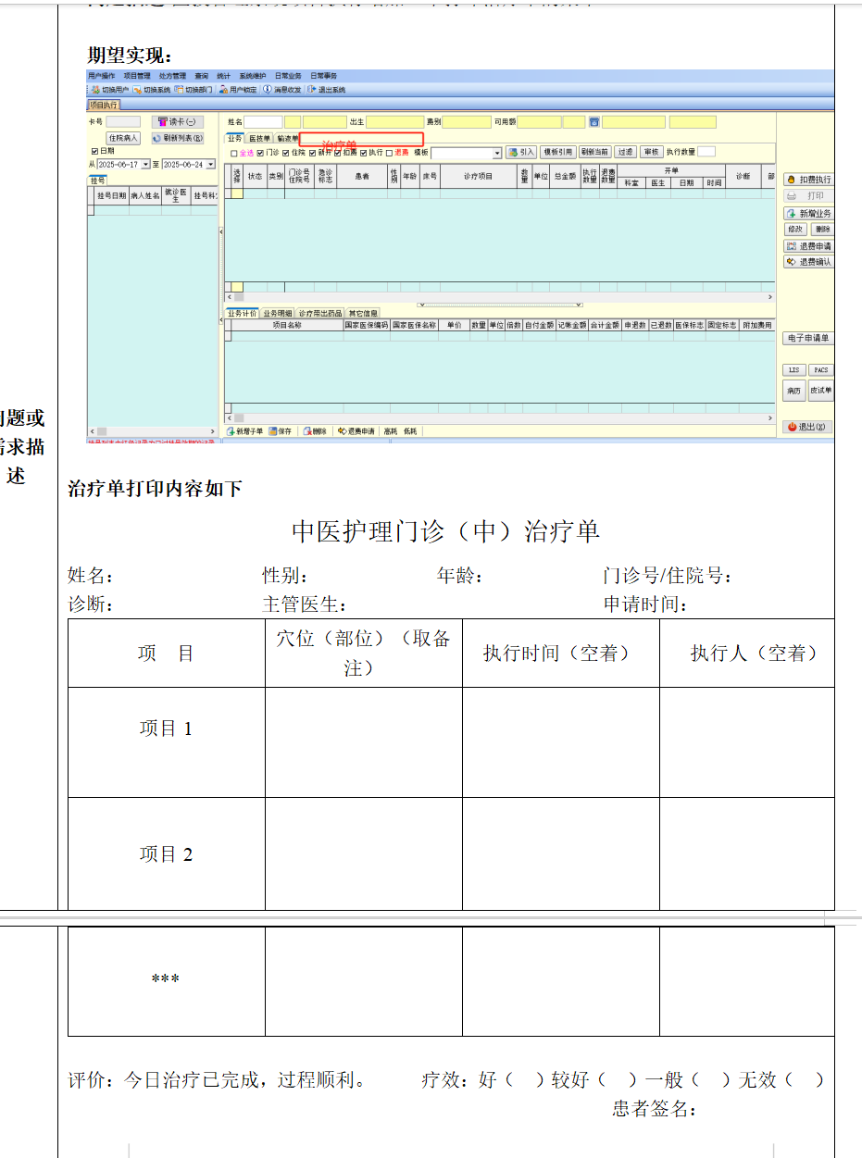Open the 查询 menu

pos(202,75)
